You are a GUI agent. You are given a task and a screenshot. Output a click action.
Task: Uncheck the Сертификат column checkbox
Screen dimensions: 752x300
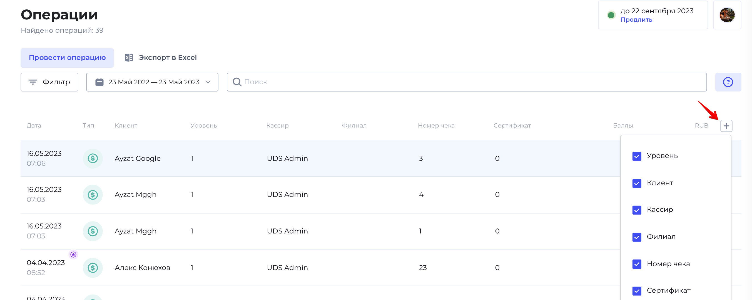tap(637, 291)
